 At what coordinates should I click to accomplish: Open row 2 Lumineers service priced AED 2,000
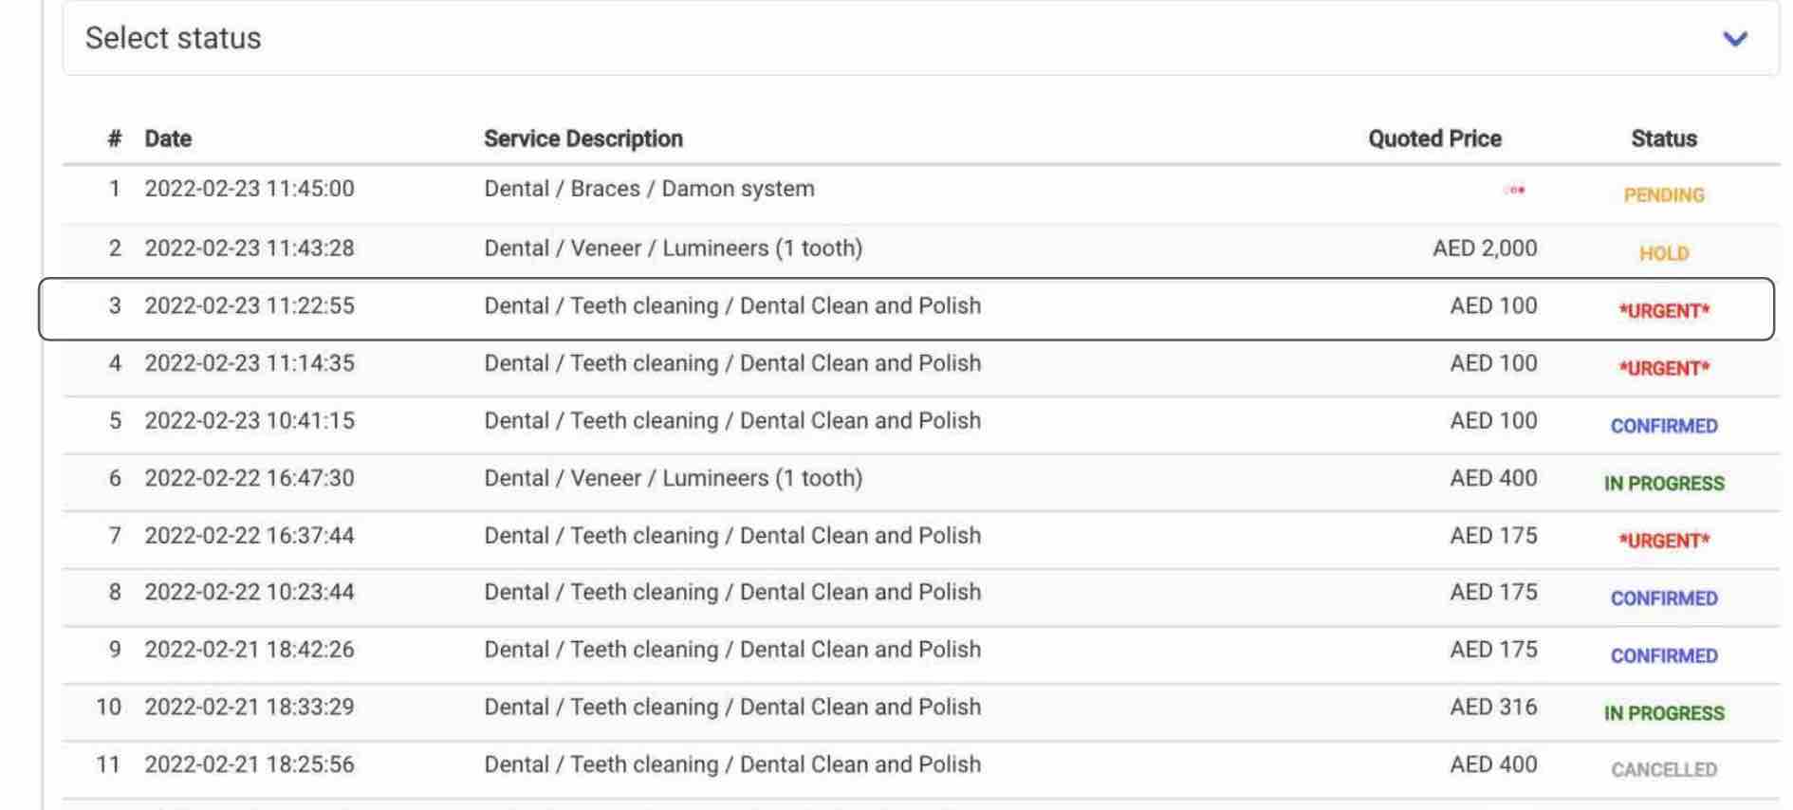pyautogui.click(x=920, y=252)
